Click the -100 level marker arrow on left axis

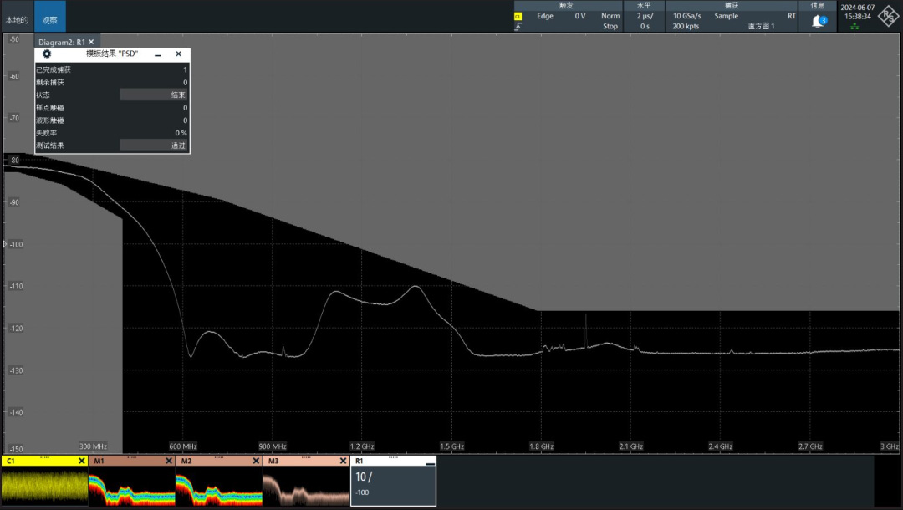[5, 244]
